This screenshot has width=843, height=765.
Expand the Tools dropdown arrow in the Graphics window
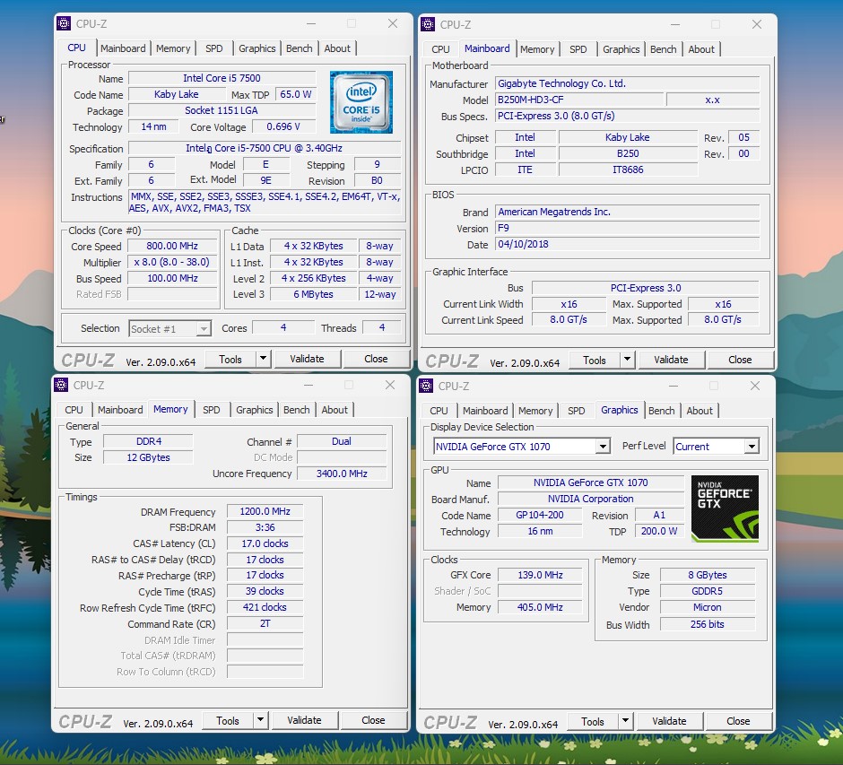pos(625,721)
